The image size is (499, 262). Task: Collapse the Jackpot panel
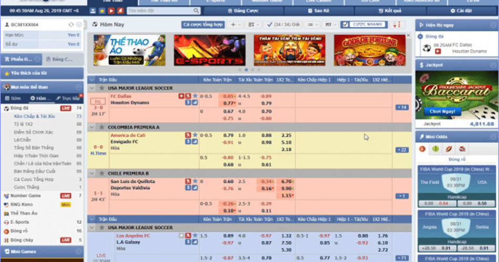click(493, 65)
